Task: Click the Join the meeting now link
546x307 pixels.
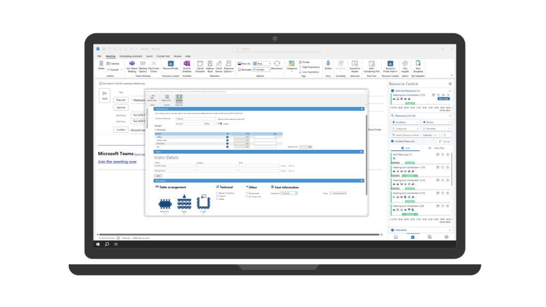Action: (x=117, y=161)
